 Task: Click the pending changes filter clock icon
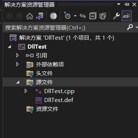point(67,16)
